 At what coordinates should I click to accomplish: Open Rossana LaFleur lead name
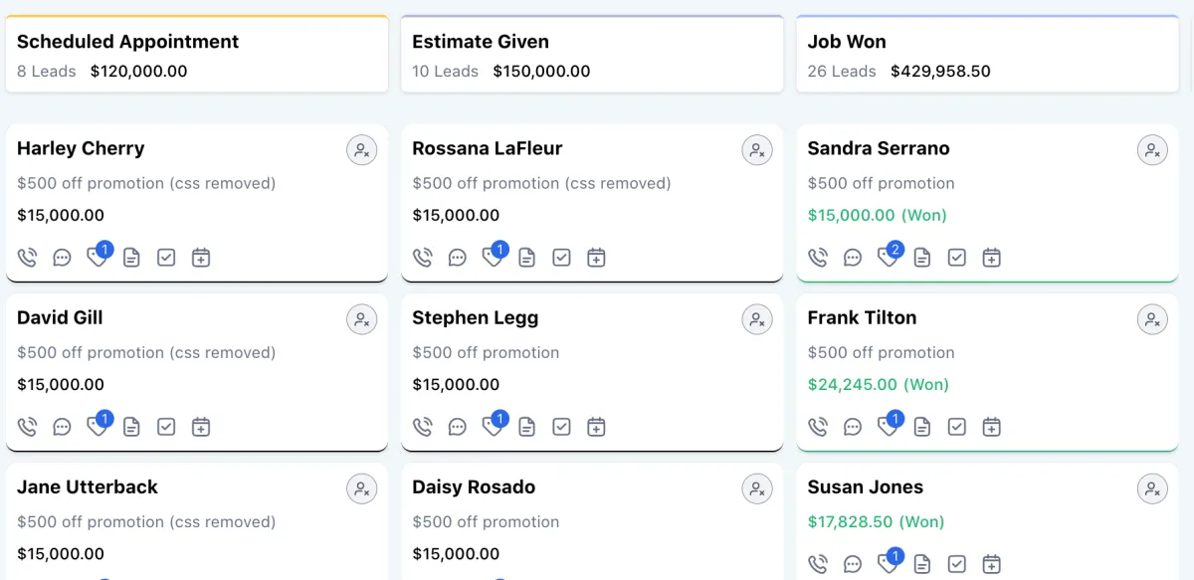pos(488,148)
